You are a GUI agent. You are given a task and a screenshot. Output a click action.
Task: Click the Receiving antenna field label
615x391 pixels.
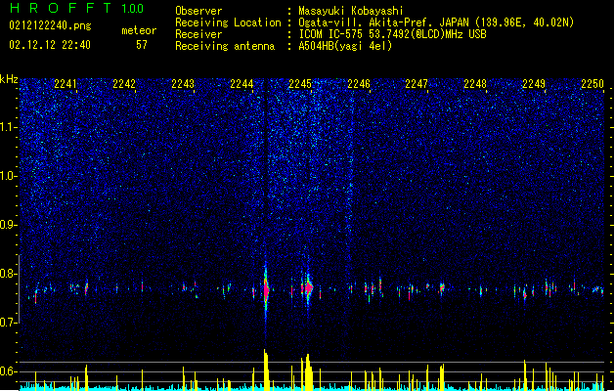pos(225,46)
